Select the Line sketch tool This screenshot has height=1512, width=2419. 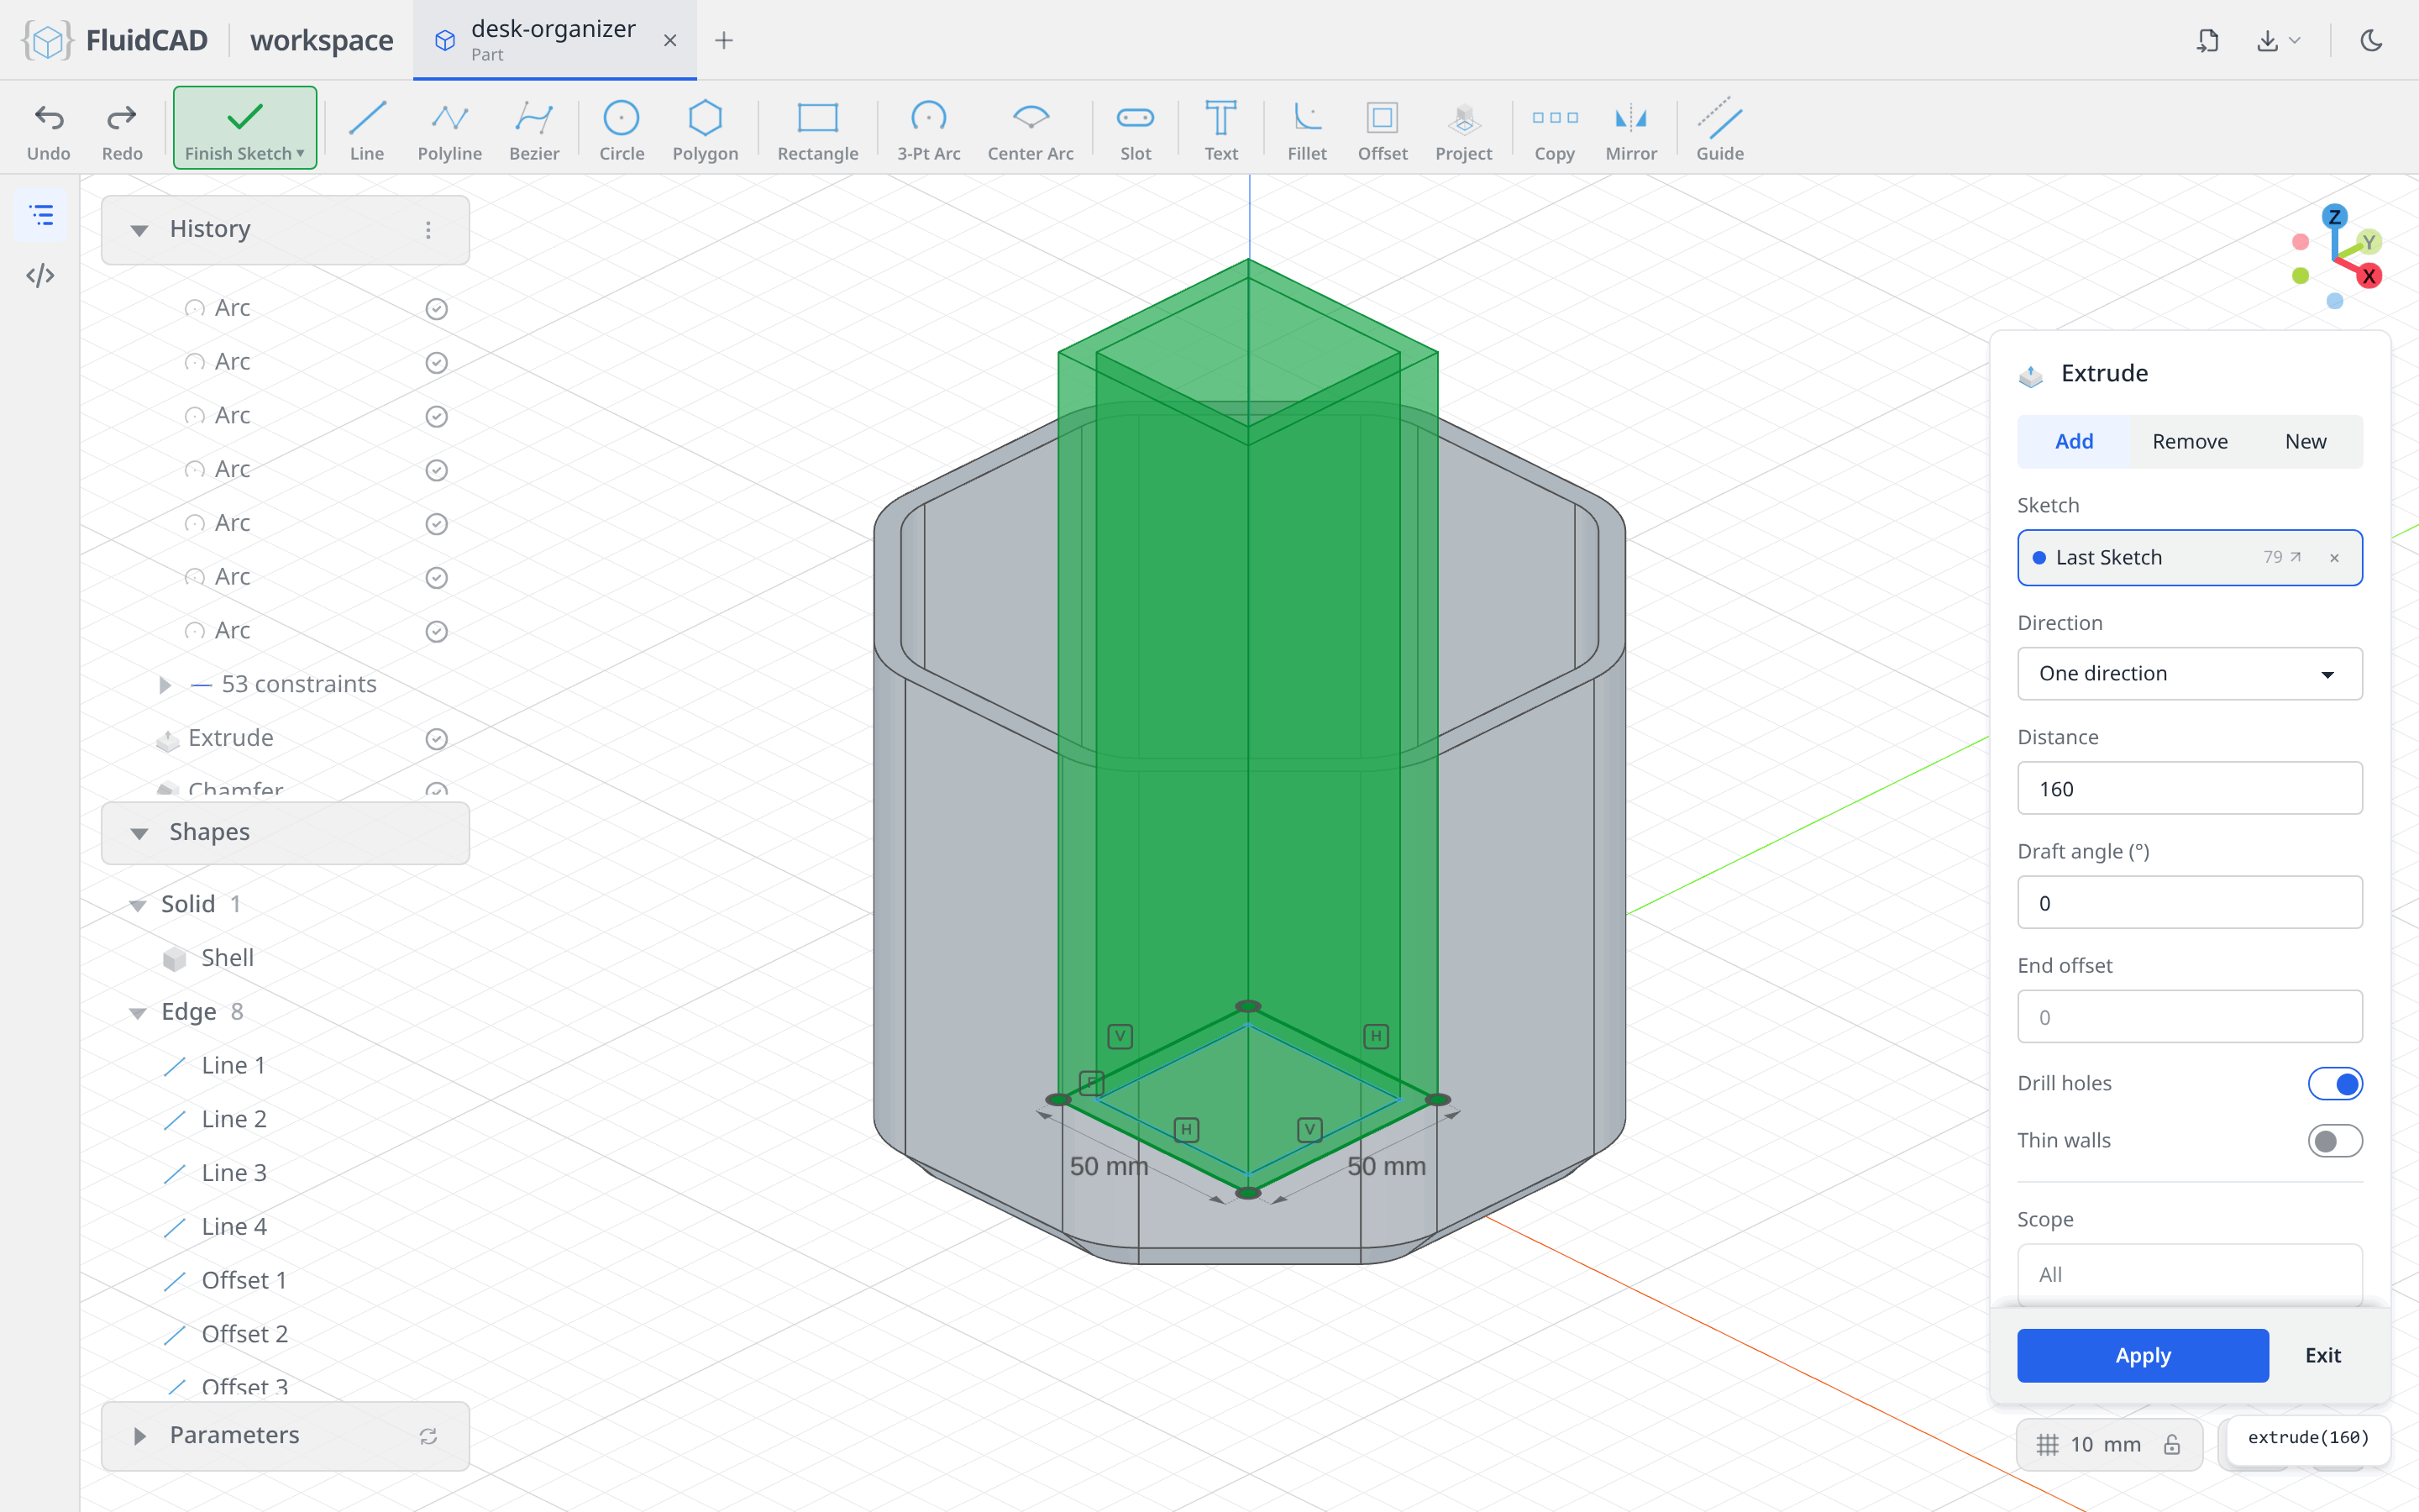(367, 129)
